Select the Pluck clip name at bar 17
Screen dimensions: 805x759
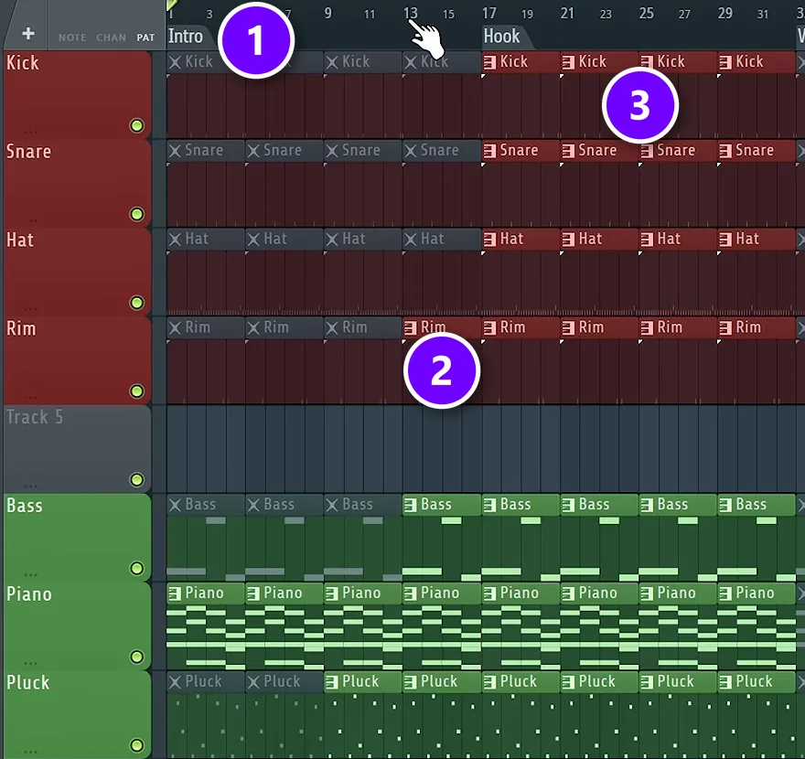click(x=519, y=681)
